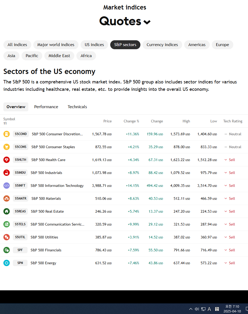Open the S5INDU ticker link
The width and height of the screenshot is (248, 314).
click(20, 173)
